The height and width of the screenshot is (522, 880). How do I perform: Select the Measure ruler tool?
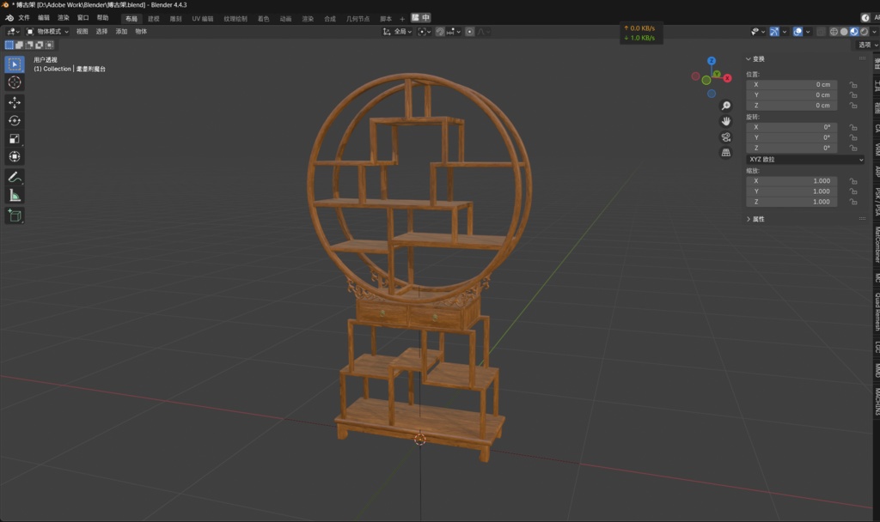point(15,195)
